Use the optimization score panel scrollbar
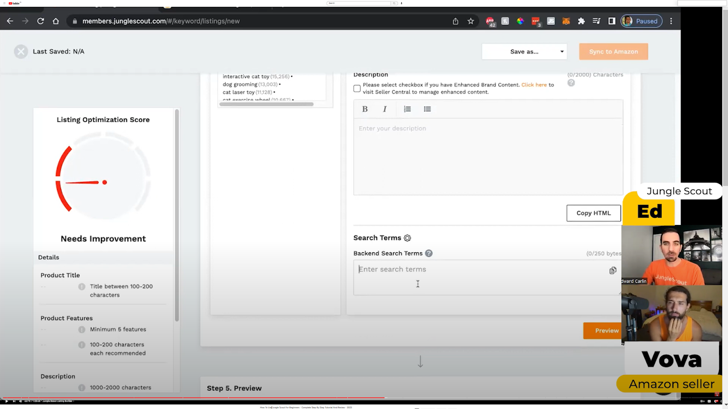Viewport: 728px width, 409px height. click(x=177, y=215)
